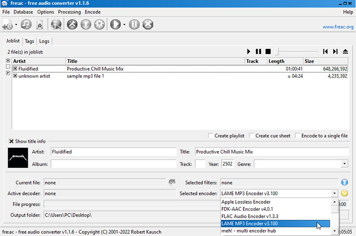
Task: Skip to next track in player
Action: (335, 51)
